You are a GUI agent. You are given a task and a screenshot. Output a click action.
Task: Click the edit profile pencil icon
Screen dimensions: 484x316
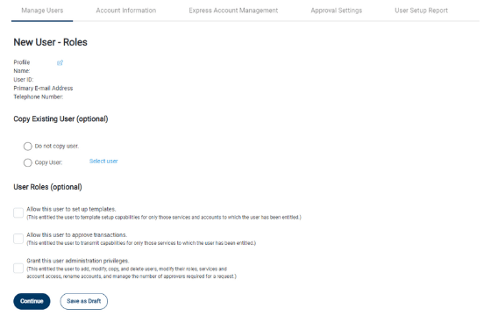click(x=60, y=62)
